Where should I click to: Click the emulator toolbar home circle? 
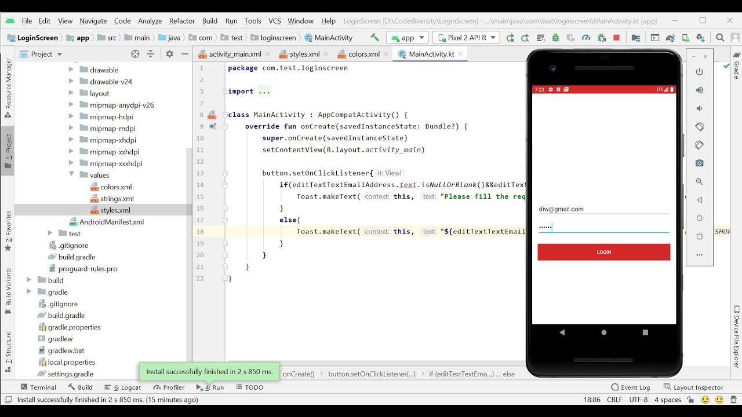(x=700, y=218)
